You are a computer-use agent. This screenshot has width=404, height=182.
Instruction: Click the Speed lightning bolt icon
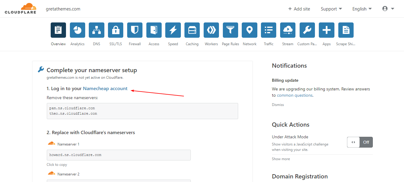(173, 30)
